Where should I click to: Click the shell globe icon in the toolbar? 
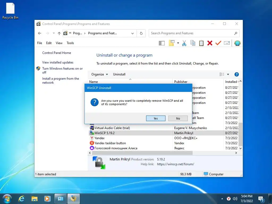point(237,43)
